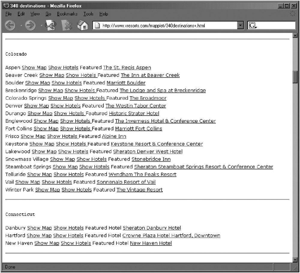Click Show Map for Breckenridge

[x=51, y=90]
